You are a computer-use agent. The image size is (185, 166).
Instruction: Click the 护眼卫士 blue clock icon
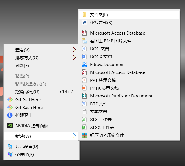[x=10, y=115]
